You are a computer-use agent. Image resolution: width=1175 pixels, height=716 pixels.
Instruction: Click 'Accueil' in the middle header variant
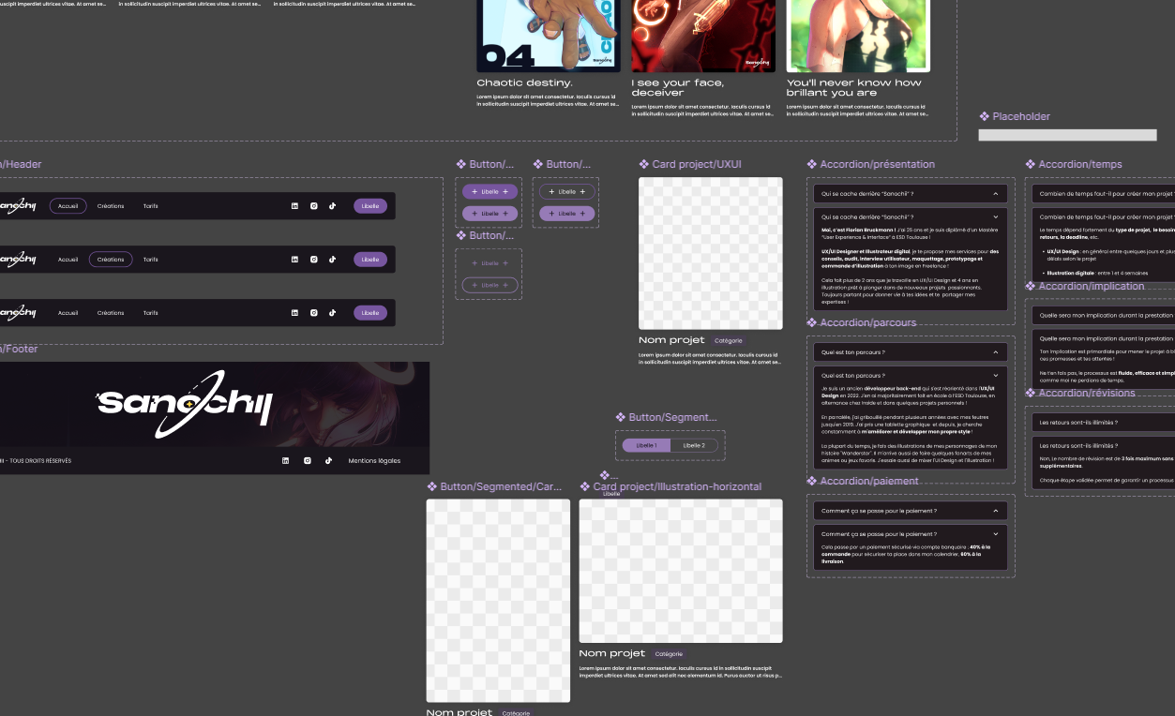(68, 260)
